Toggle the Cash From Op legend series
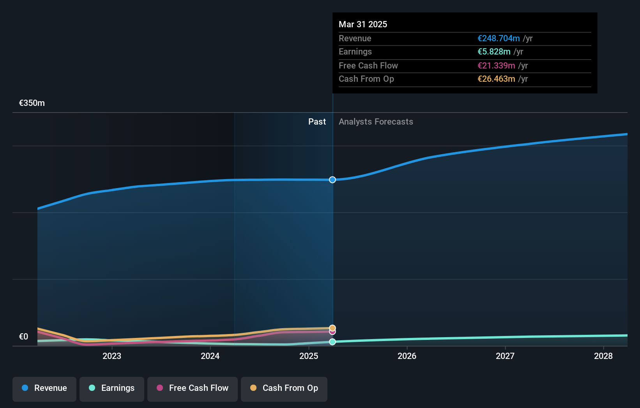 [284, 389]
